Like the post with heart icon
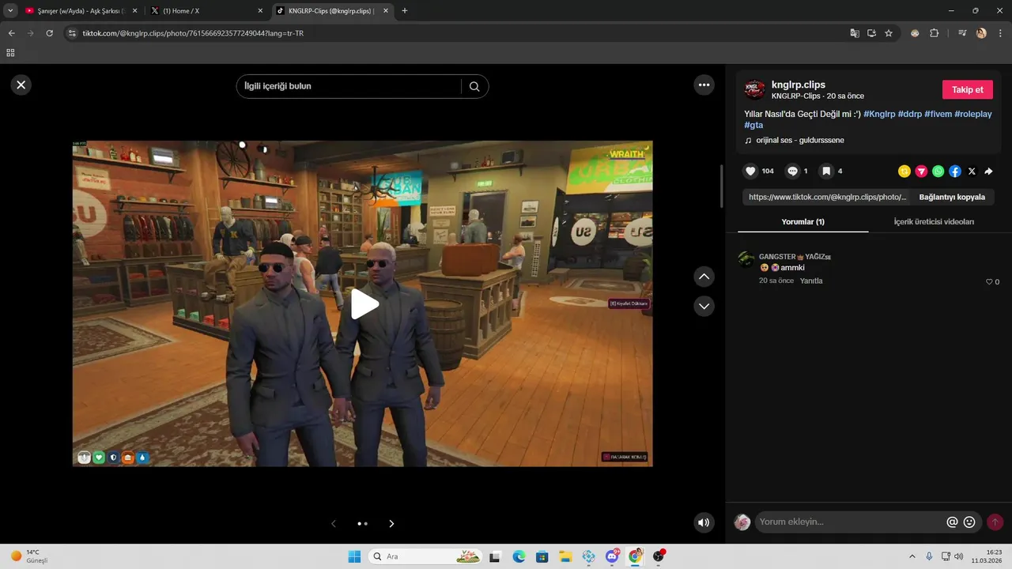1012x569 pixels. tap(751, 171)
